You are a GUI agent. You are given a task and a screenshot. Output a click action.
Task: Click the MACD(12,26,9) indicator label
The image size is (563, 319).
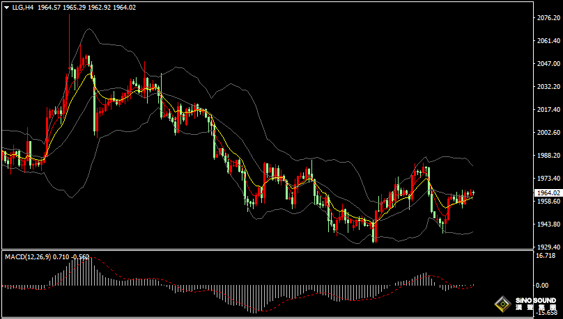coord(27,256)
